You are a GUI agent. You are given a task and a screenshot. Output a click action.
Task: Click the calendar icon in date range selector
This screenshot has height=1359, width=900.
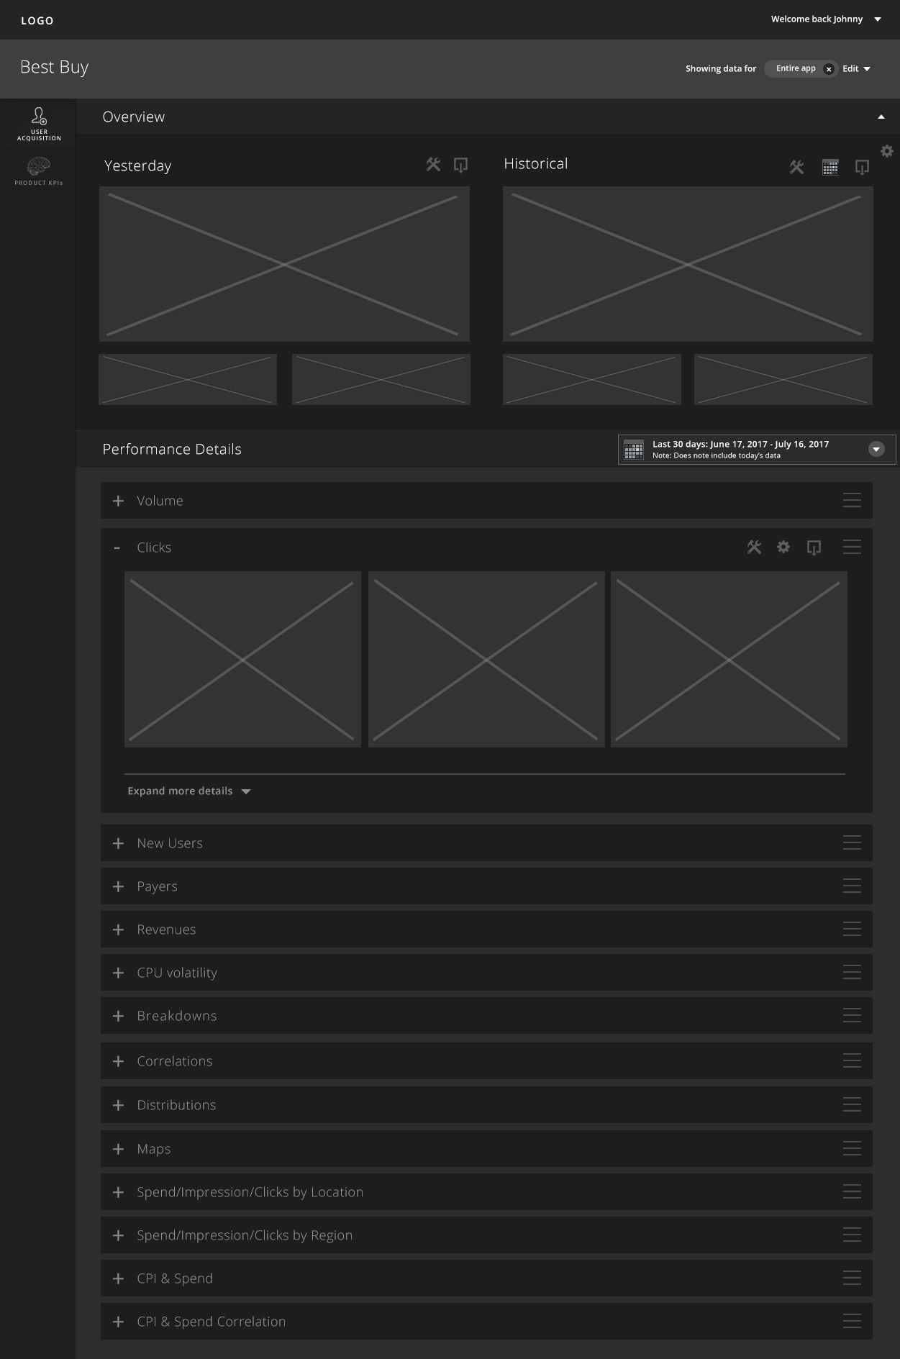[x=634, y=450]
